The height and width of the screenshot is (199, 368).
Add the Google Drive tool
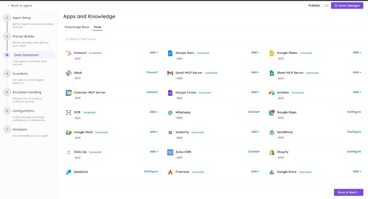(x=357, y=171)
